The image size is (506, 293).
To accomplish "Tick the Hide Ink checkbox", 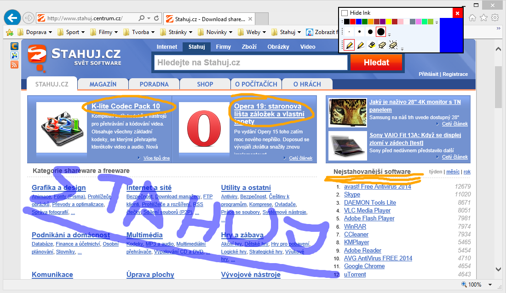I will click(x=345, y=13).
